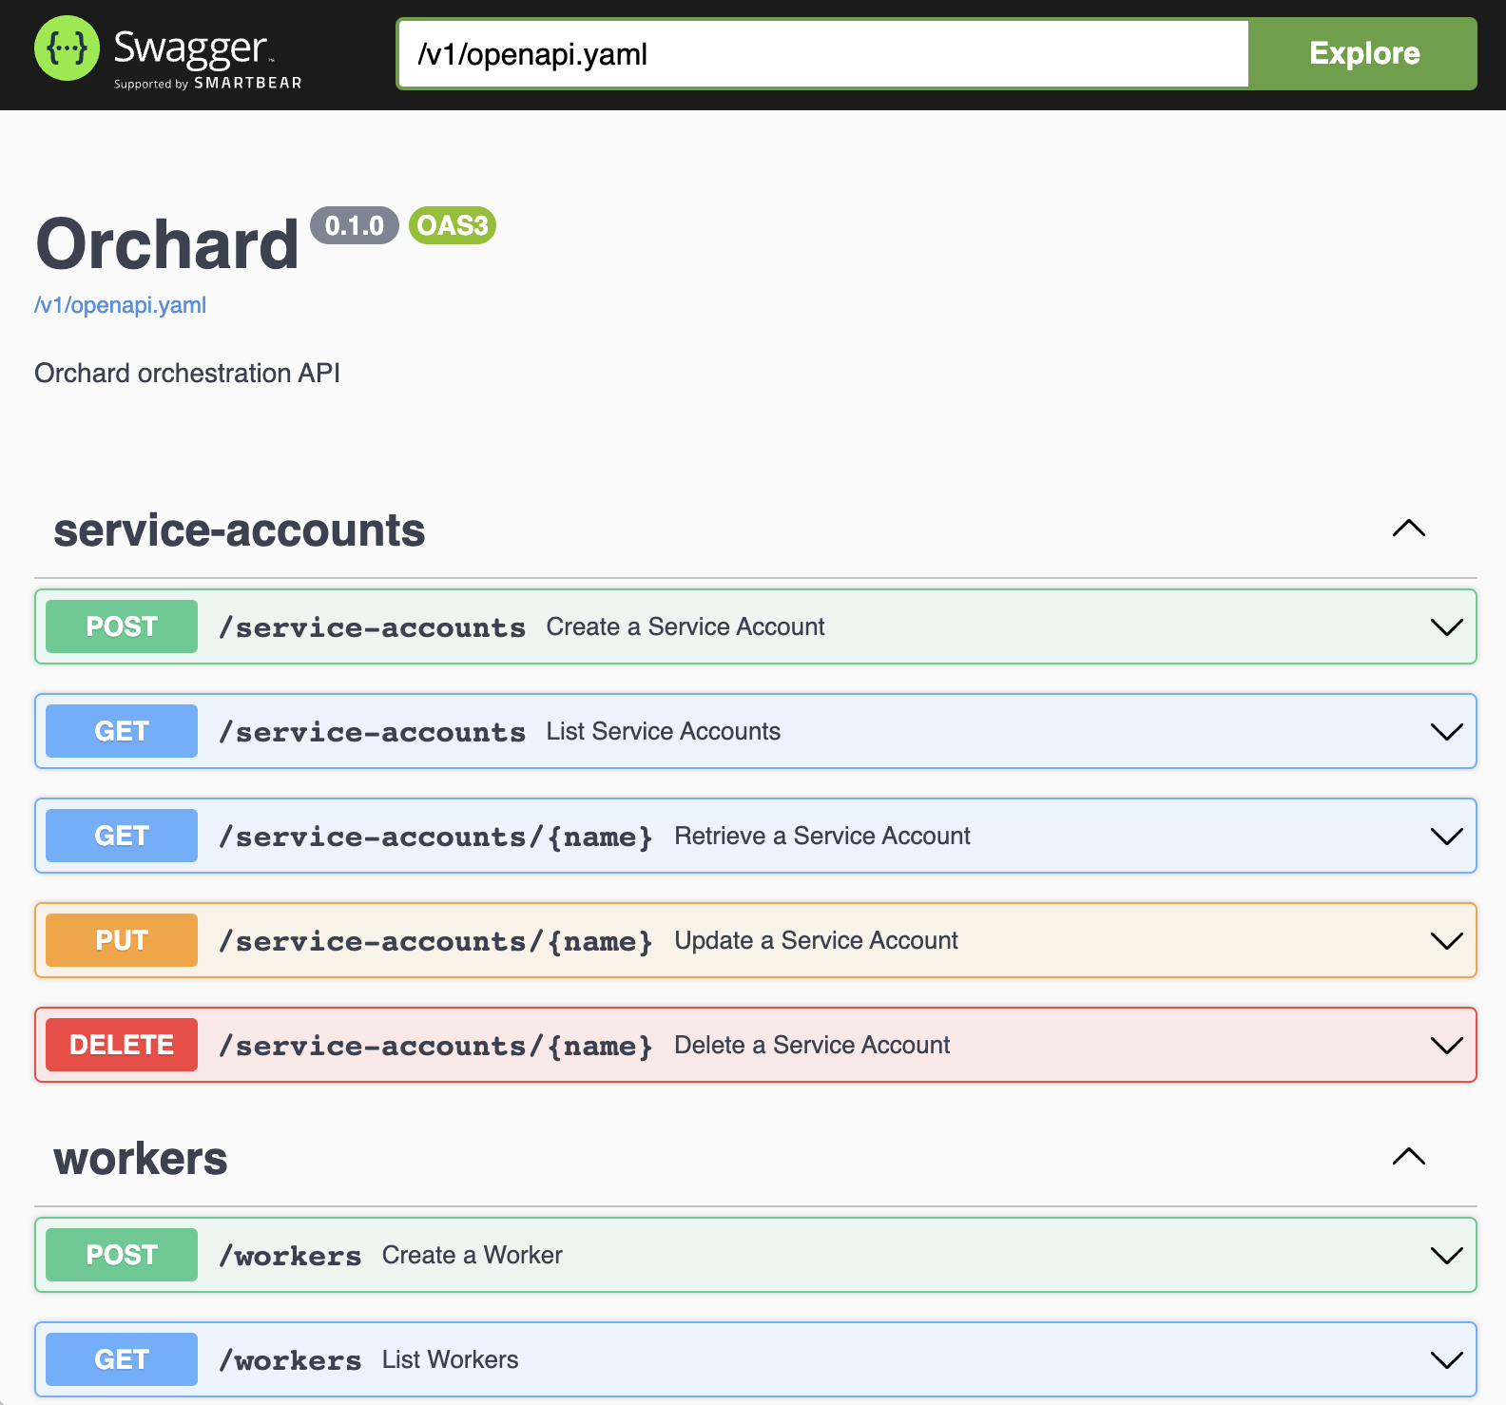Expand GET /service-accounts List using its chevron
The width and height of the screenshot is (1506, 1405).
(1447, 732)
